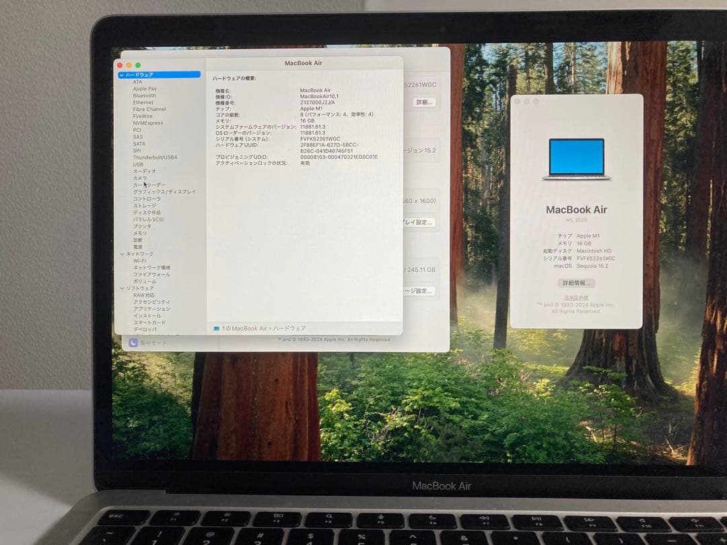Select USB in the hardware sidebar
The image size is (727, 545).
138,166
